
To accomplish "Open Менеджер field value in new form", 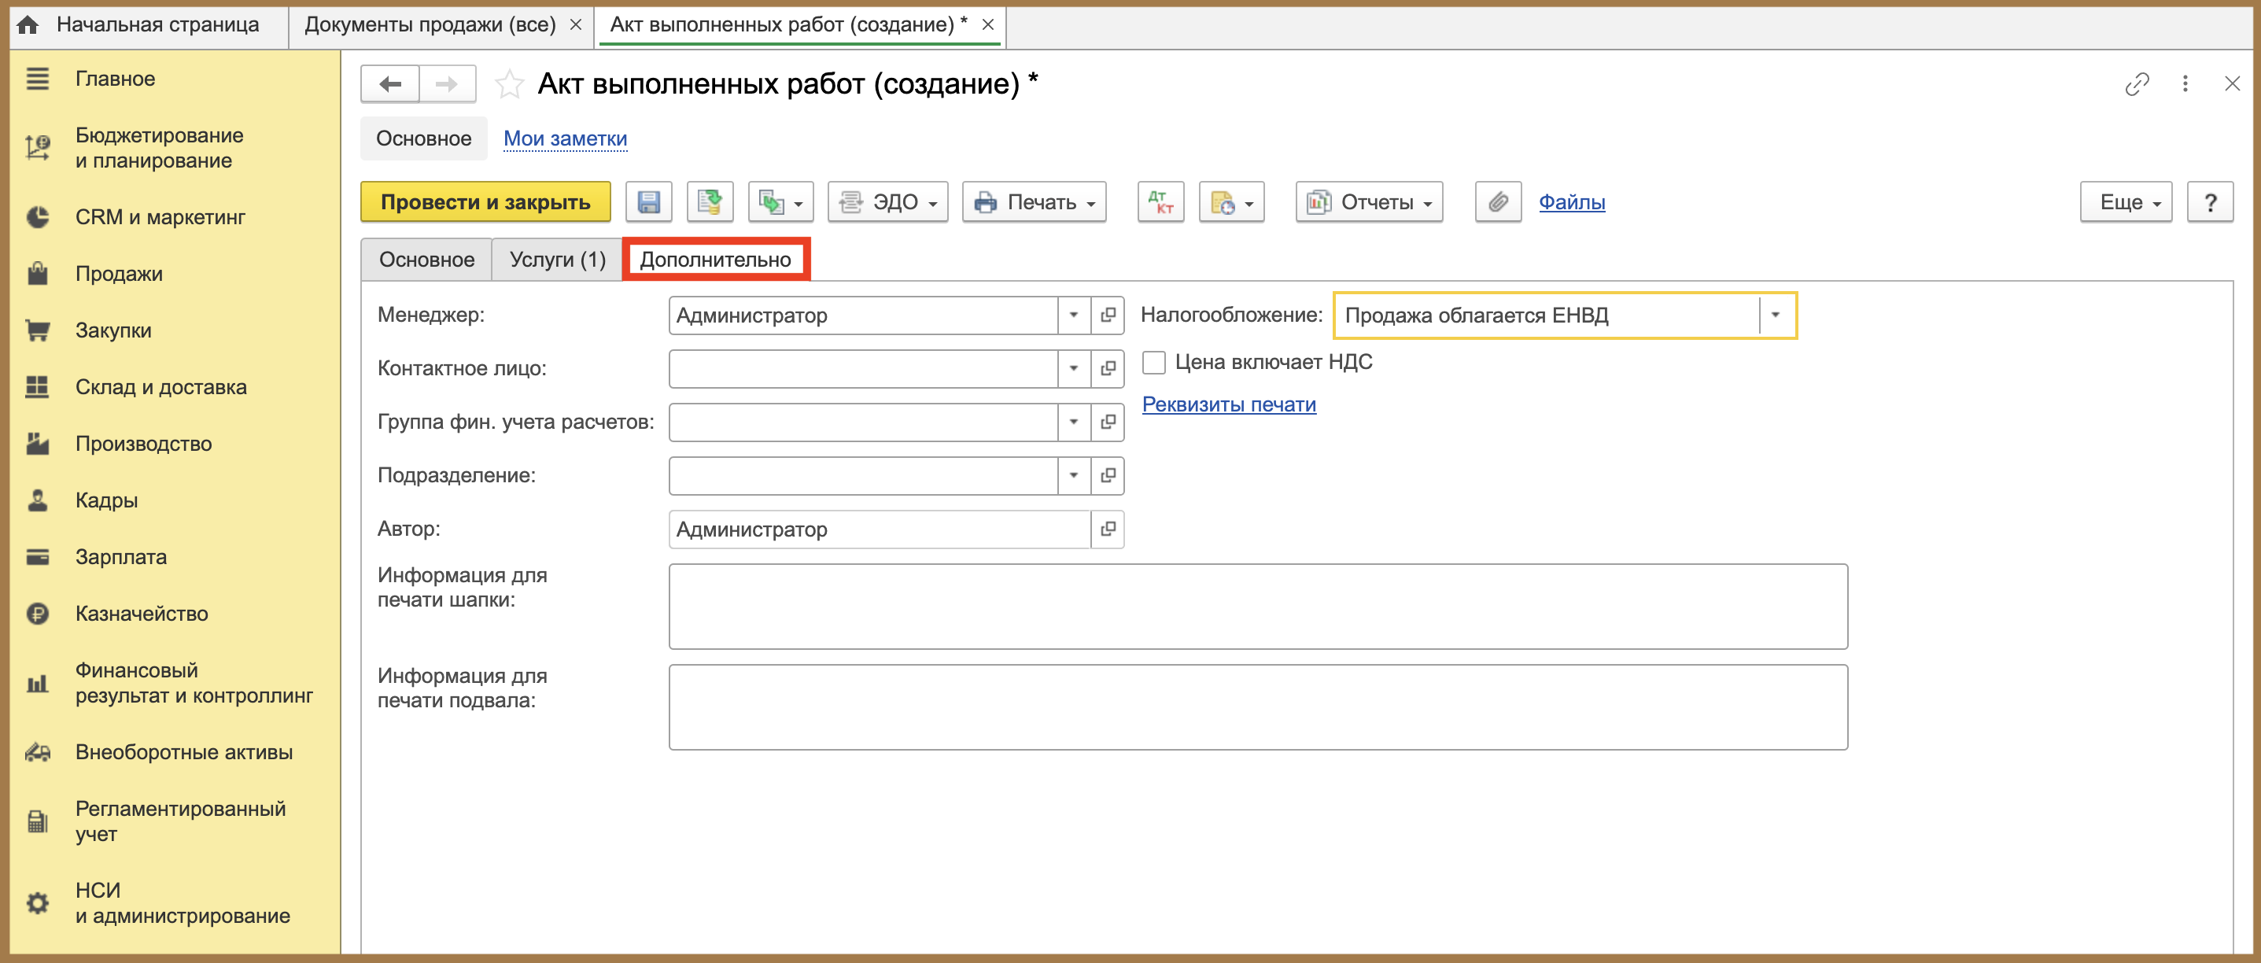I will [1108, 315].
